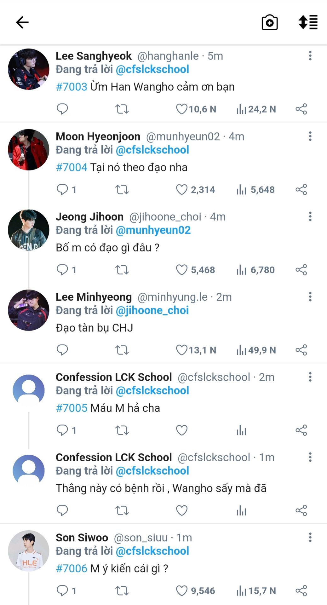Open Moon Hyeonjoon's profile picture
Screen dimensions: 327x605
(x=29, y=150)
